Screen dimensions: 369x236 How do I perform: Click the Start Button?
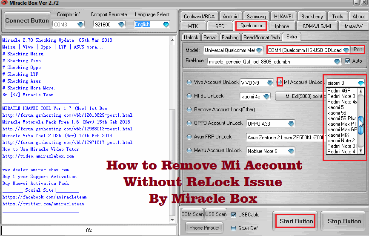[295, 221]
